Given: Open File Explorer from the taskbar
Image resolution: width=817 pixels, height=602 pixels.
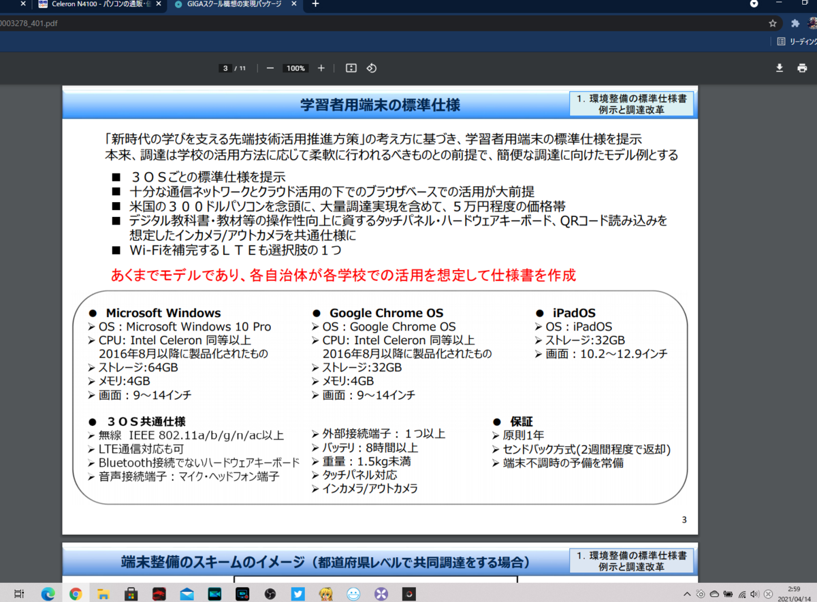Looking at the screenshot, I should pos(103,594).
